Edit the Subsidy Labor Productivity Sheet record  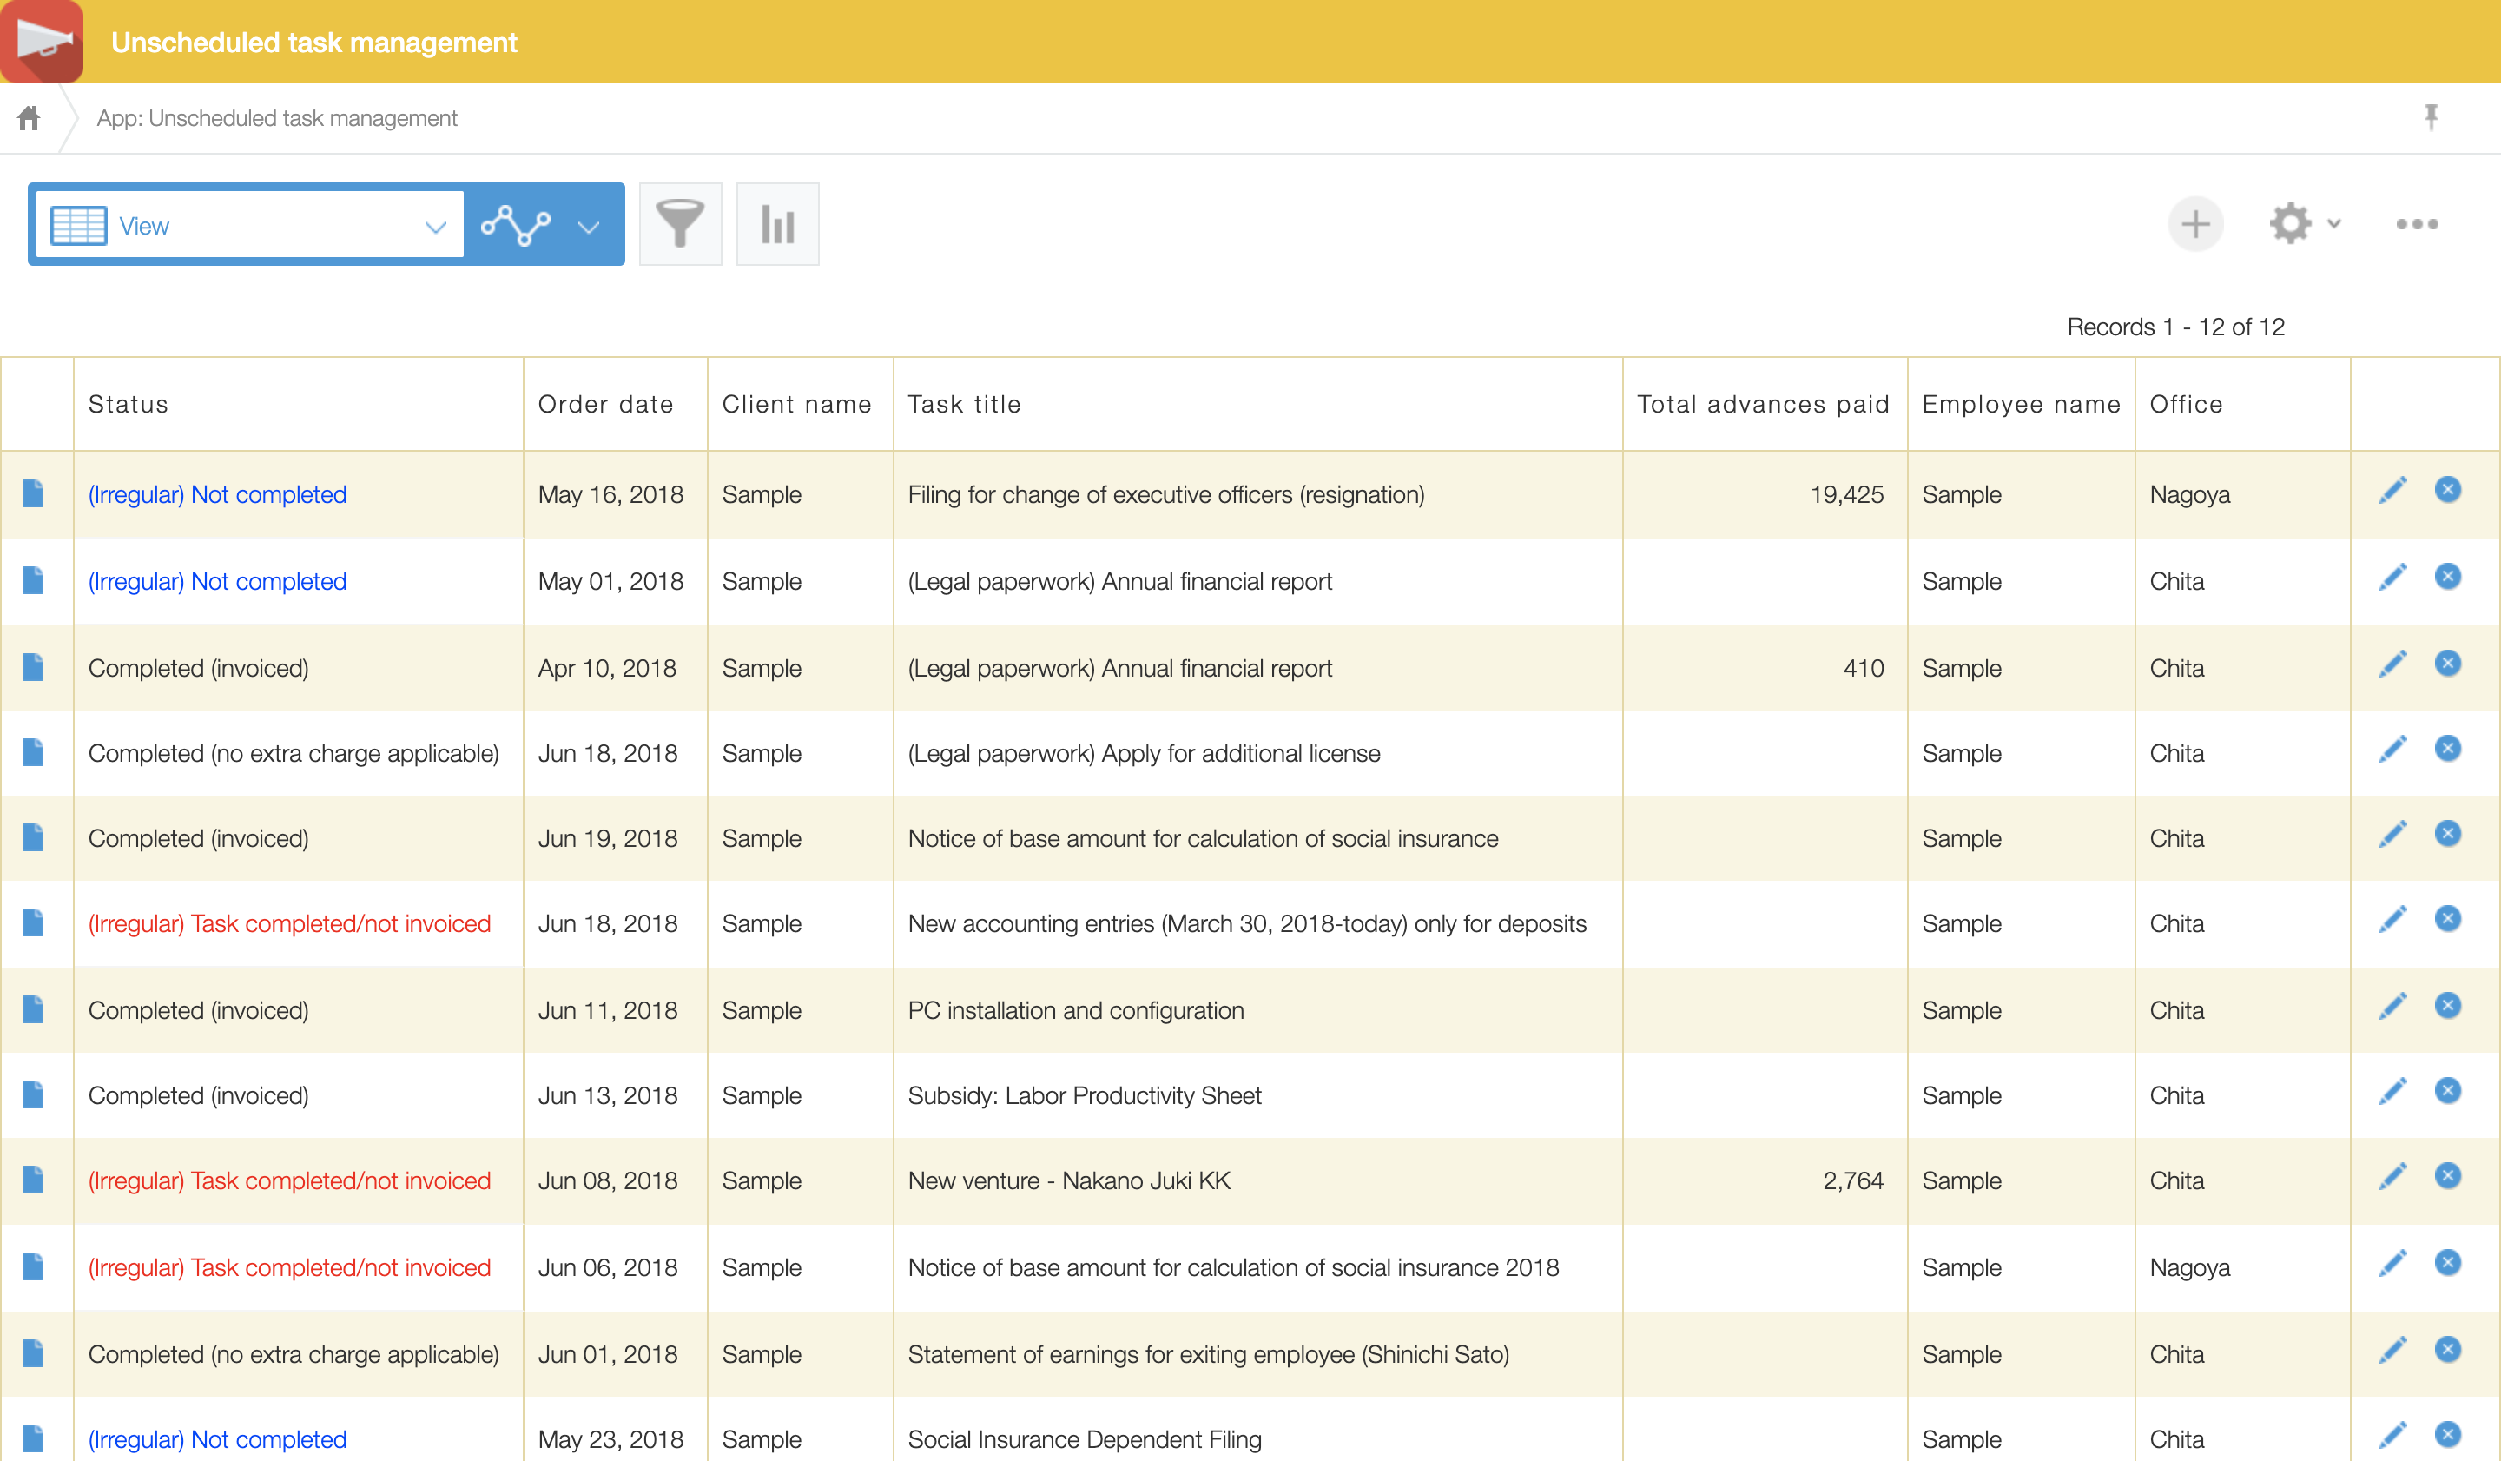coord(2392,1092)
